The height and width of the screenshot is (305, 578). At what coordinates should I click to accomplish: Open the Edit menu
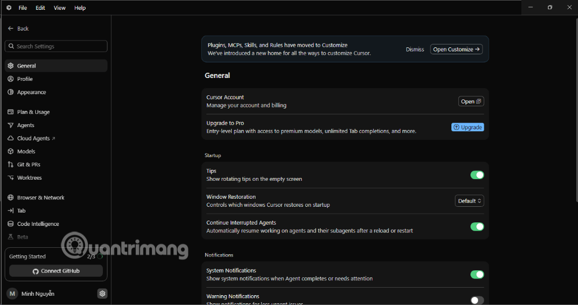40,8
